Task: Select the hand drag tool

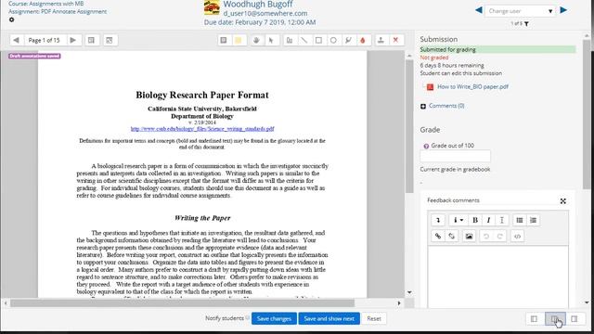Action: tap(256, 40)
